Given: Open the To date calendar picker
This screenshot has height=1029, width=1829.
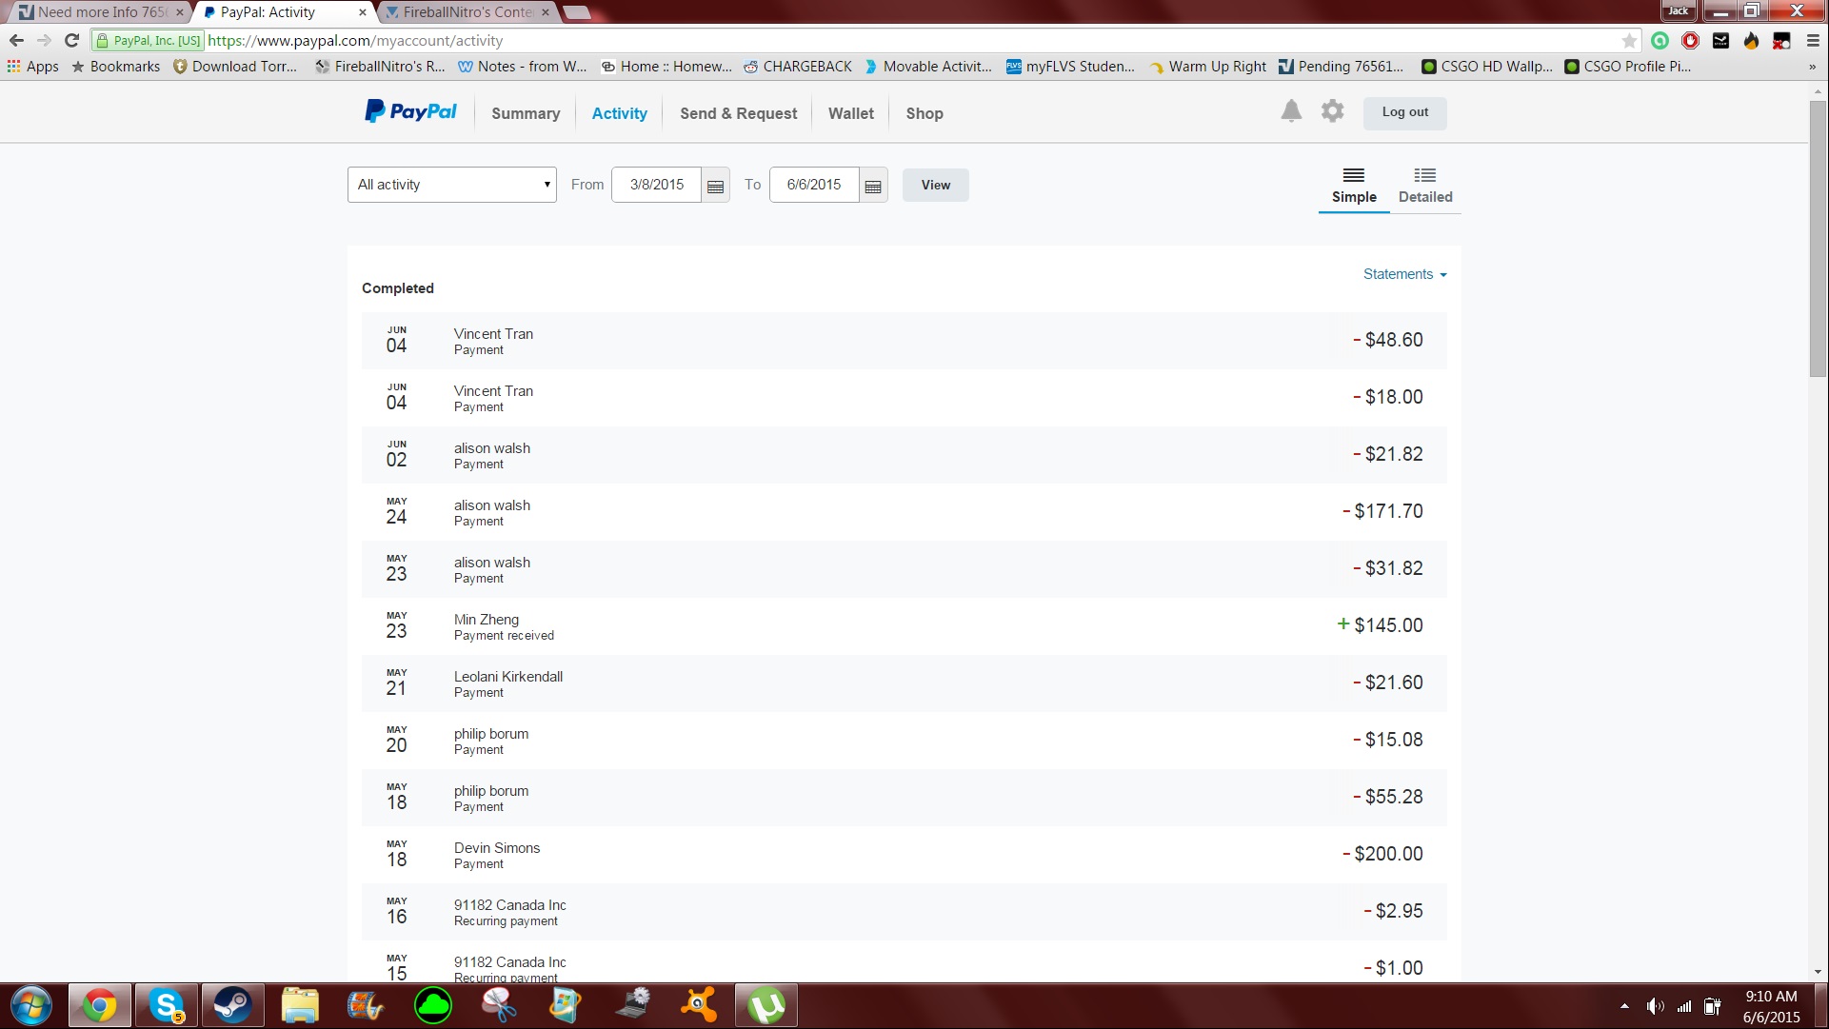Looking at the screenshot, I should pyautogui.click(x=873, y=186).
